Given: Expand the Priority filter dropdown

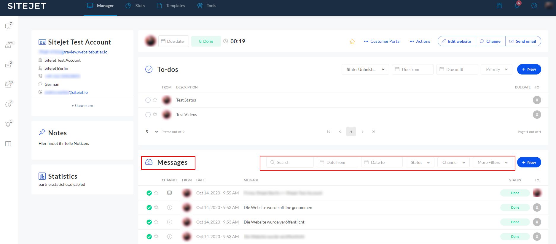Looking at the screenshot, I should (496, 69).
